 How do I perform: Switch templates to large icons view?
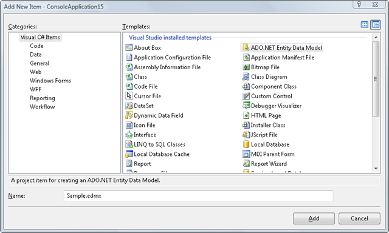tap(365, 24)
